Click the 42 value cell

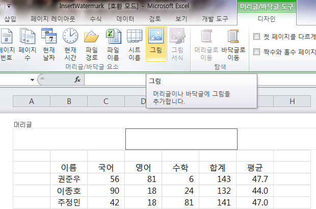click(106, 202)
